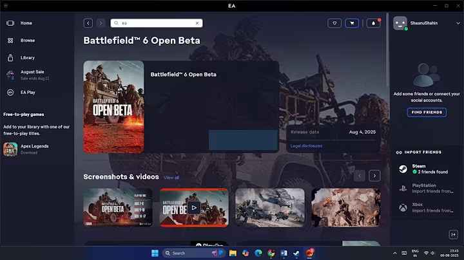Click the Home sidebar icon
This screenshot has height=260, width=464.
[x=10, y=23]
